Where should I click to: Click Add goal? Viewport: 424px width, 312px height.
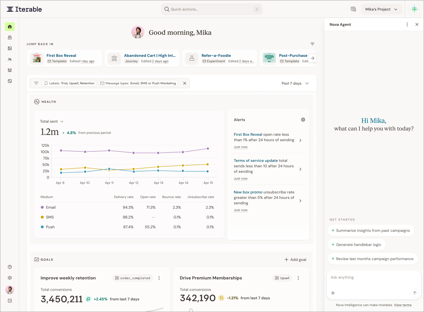click(295, 260)
